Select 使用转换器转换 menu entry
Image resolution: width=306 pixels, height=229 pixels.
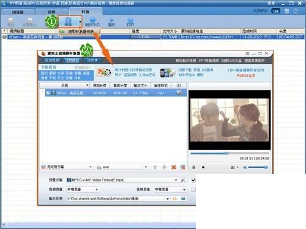click(80, 32)
